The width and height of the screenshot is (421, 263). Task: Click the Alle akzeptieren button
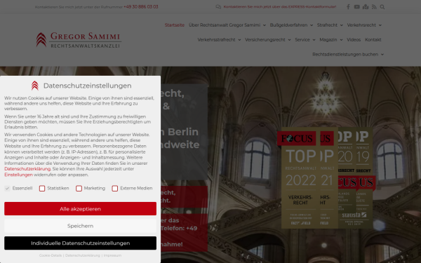pyautogui.click(x=80, y=209)
